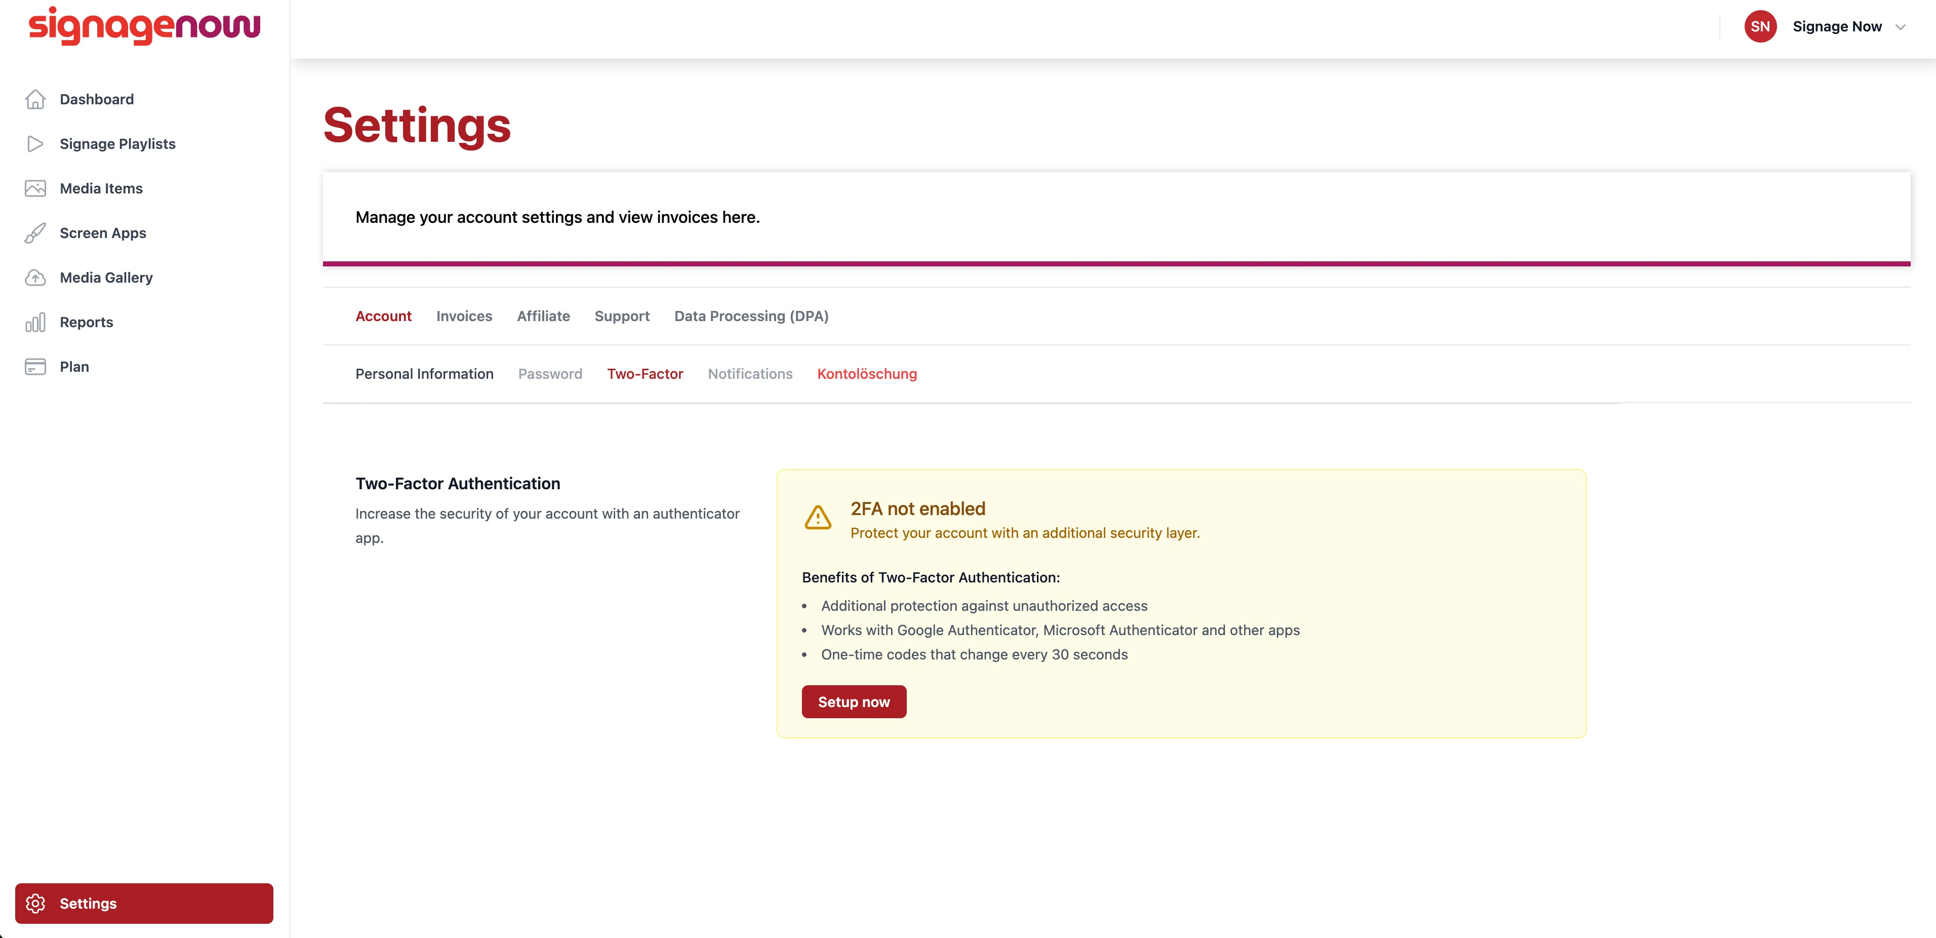Viewport: 1936px width, 938px height.
Task: Select the Two-Factor sub-tab
Action: click(645, 374)
